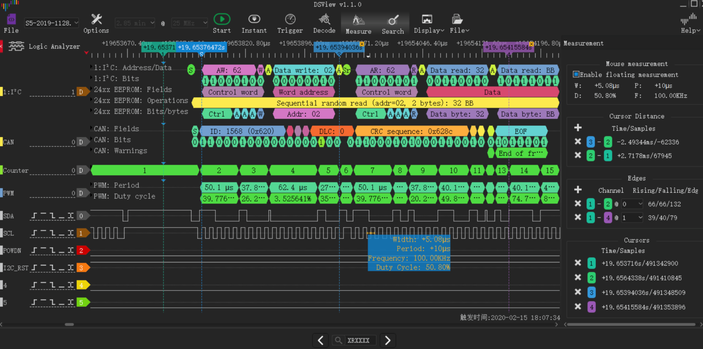Open the device selector S5-2019-1128
Viewport: 703px width, 349px height.
(51, 23)
